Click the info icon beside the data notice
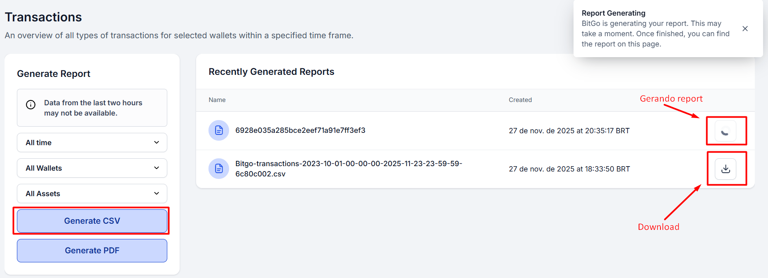This screenshot has height=278, width=768. pos(30,105)
